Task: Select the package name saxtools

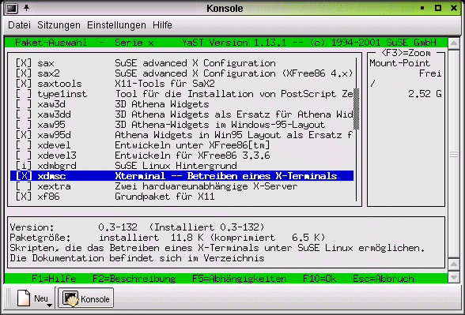Action: [x=59, y=84]
